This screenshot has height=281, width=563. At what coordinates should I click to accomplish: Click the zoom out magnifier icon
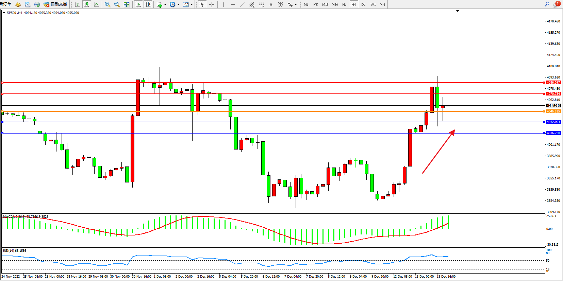(x=117, y=4)
